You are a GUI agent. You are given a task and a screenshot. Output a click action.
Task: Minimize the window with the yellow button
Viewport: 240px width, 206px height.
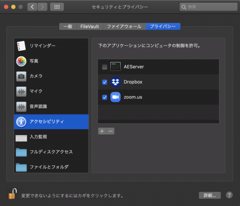pyautogui.click(x=13, y=7)
